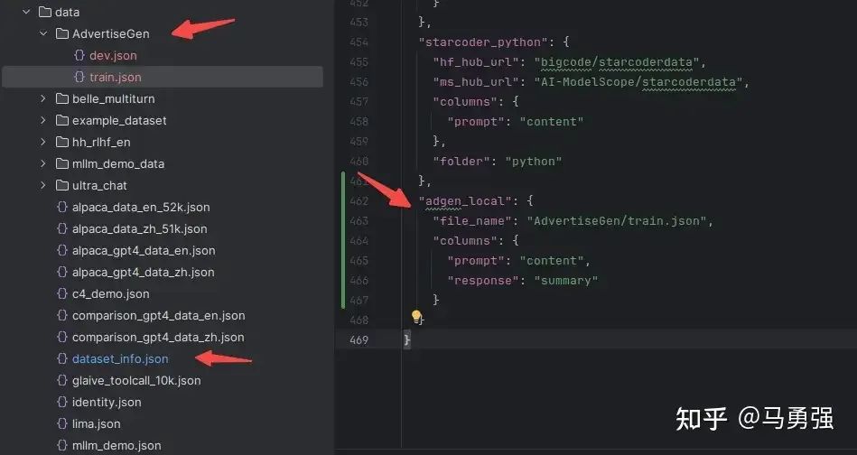Screen dimensions: 857x455
Task: Expand the hh_rlhf_en folder
Action: (43, 142)
